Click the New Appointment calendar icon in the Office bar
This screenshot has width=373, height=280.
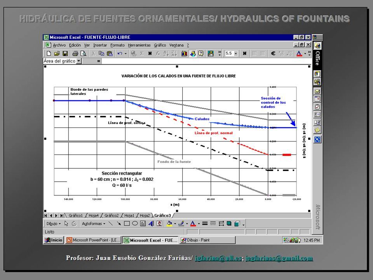[x=317, y=99]
